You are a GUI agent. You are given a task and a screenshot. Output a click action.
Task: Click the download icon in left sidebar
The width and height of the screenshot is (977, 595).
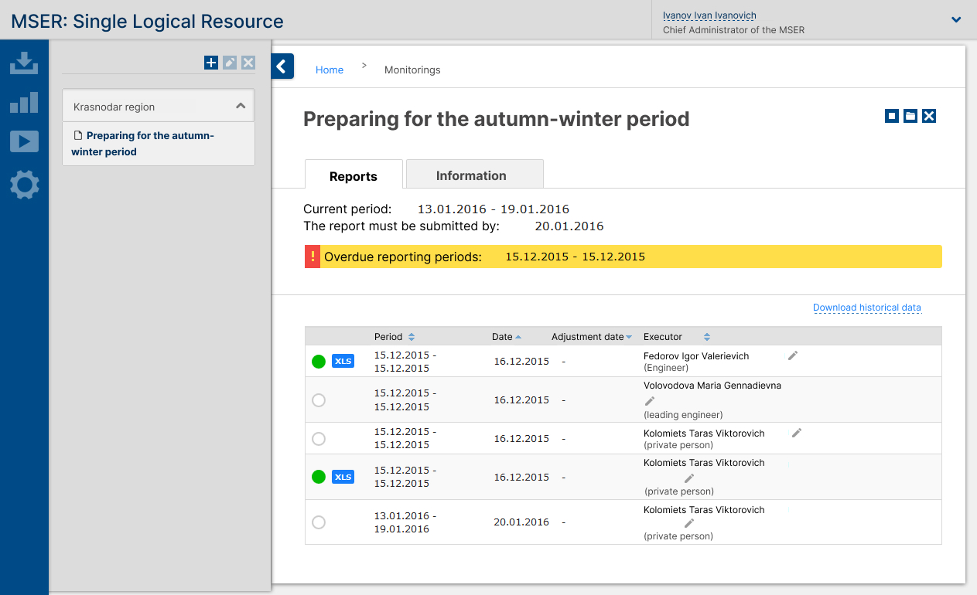pyautogui.click(x=24, y=63)
